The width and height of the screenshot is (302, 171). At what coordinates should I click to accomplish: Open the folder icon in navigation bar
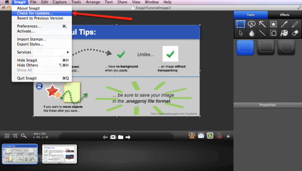pos(121,137)
